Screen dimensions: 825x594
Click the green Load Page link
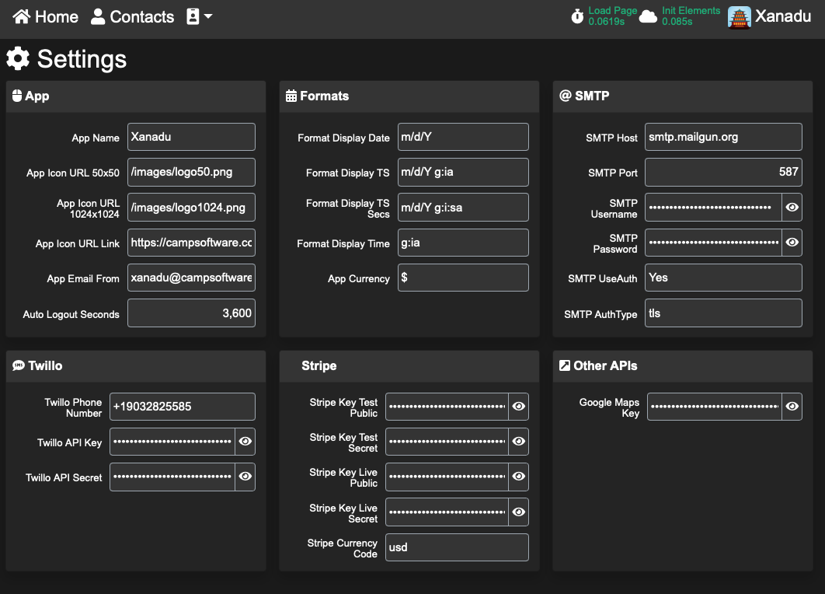coord(613,10)
